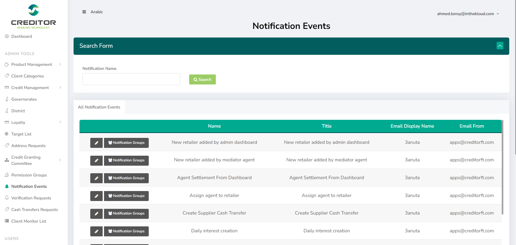
Task: Click the Creditor logo
Action: pyautogui.click(x=33, y=16)
